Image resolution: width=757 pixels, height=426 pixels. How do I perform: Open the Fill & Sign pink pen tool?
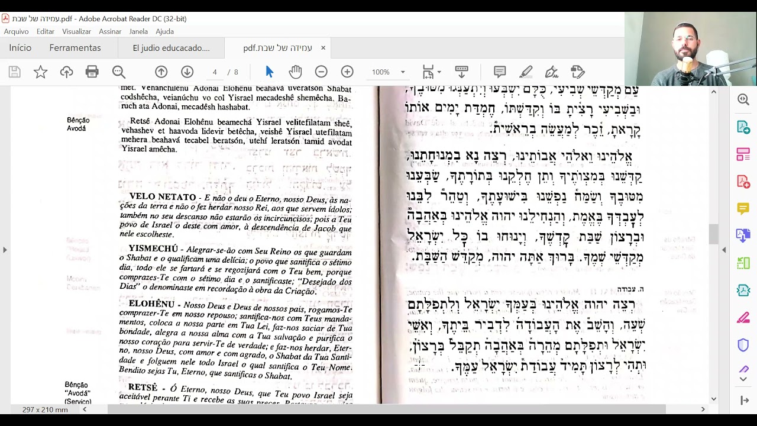pyautogui.click(x=743, y=318)
